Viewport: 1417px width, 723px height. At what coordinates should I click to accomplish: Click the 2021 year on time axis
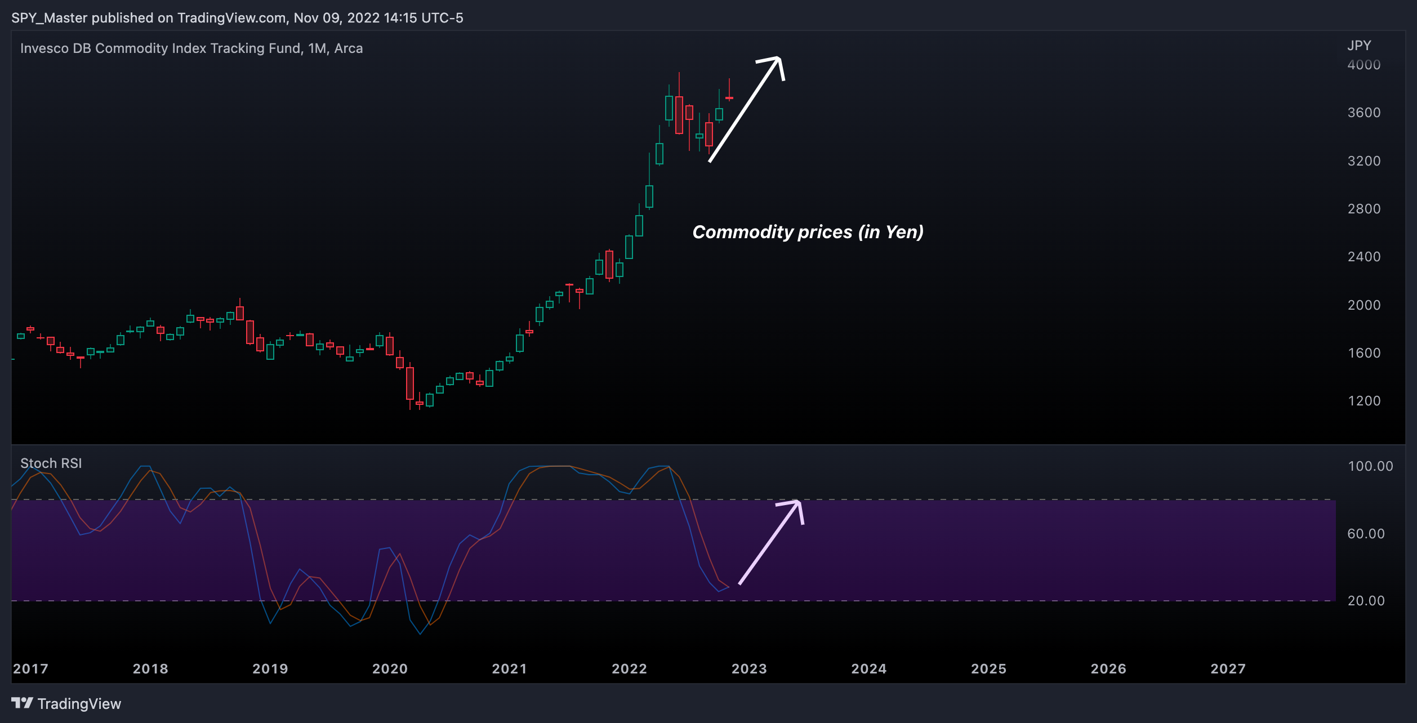point(510,669)
